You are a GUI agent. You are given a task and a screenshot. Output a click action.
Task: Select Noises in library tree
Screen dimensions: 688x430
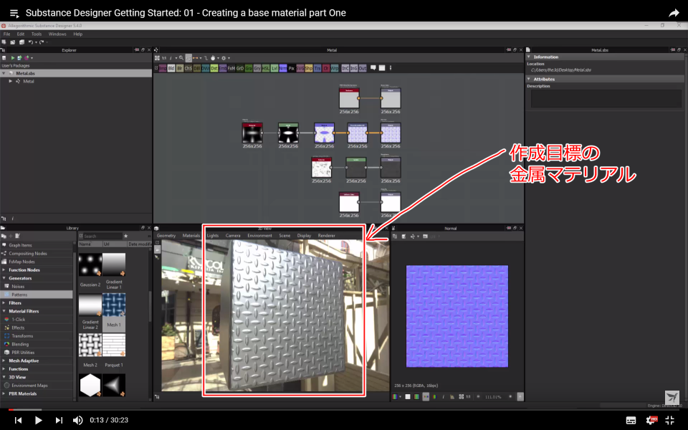(x=18, y=286)
